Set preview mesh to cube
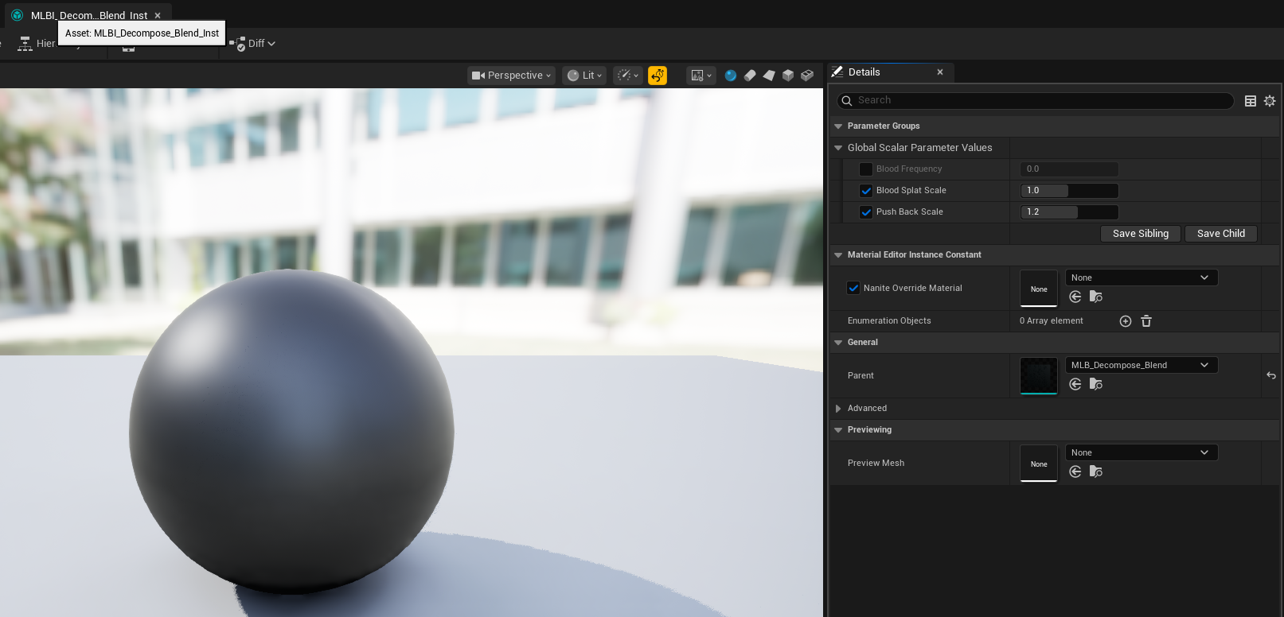1284x617 pixels. 788,76
